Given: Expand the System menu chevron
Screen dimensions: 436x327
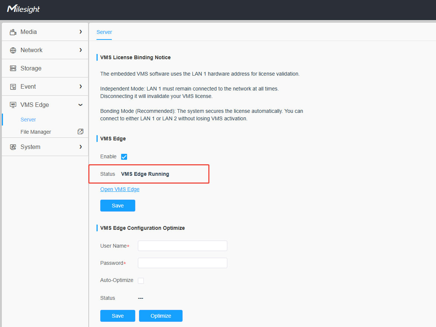Looking at the screenshot, I should (x=80, y=147).
